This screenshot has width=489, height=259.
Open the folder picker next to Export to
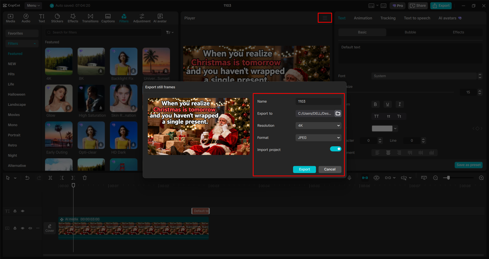338,113
